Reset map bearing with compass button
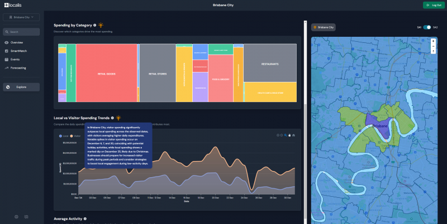The image size is (447, 224). click(434, 51)
